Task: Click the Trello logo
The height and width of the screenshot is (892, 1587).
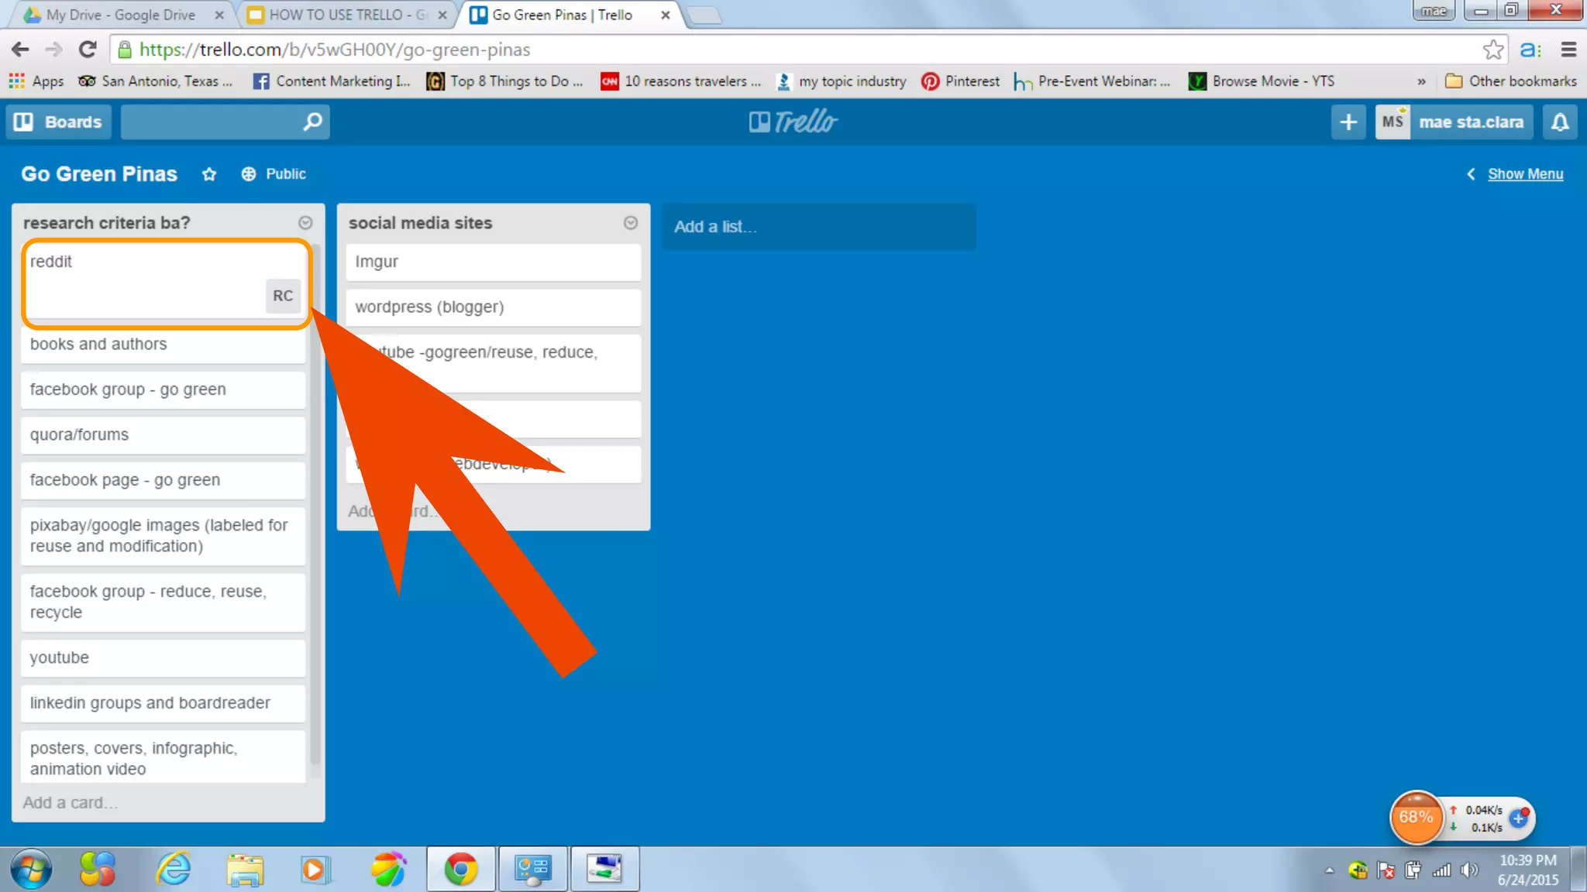Action: 793,122
